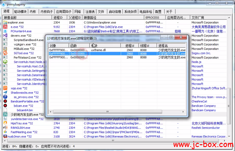Sort timers by 对象 column header

[x=58, y=46]
